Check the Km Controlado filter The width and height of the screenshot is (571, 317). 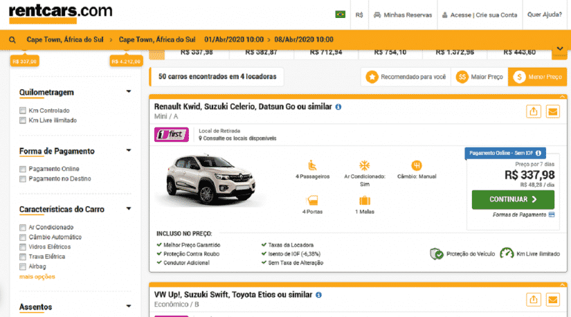click(x=23, y=111)
